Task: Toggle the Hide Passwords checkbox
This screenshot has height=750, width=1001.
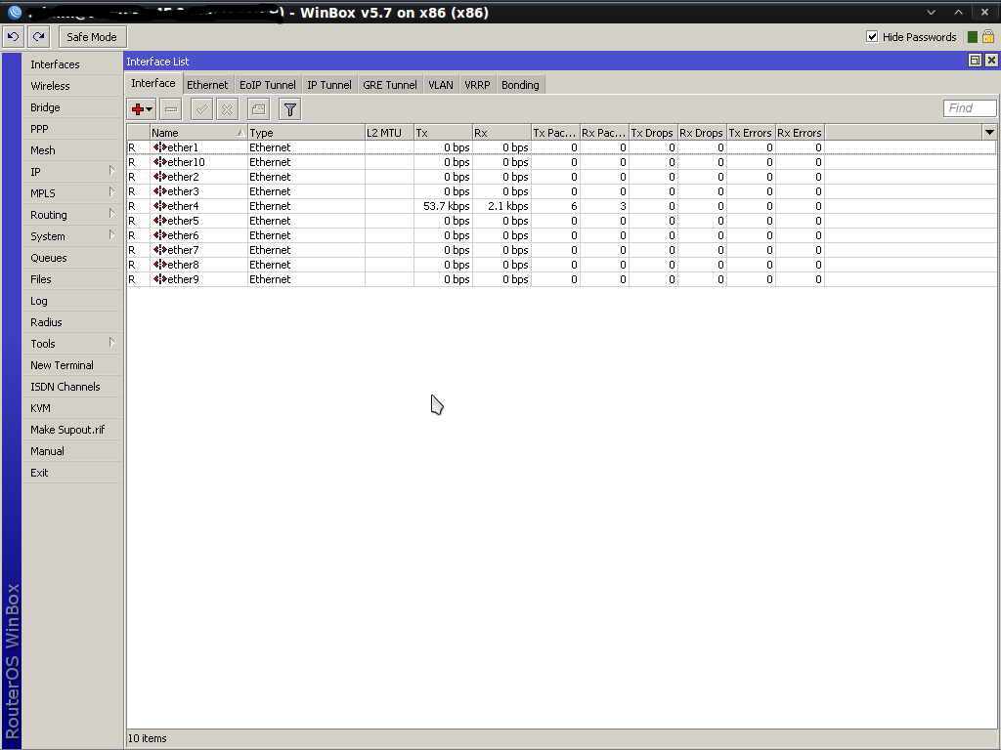Action: coord(871,36)
